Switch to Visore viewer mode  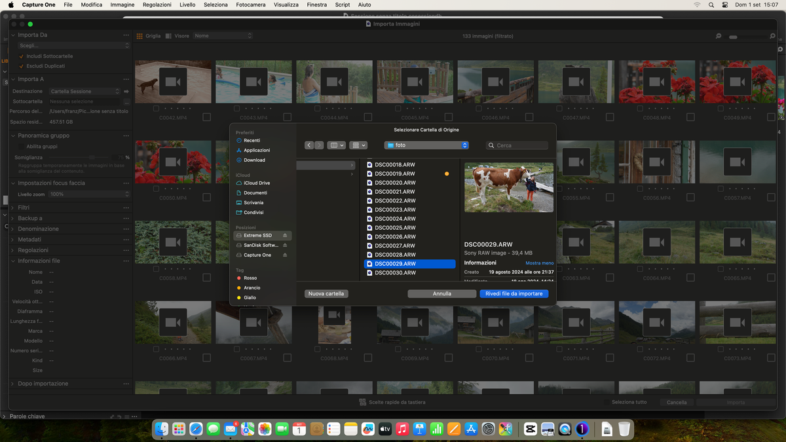(x=178, y=36)
